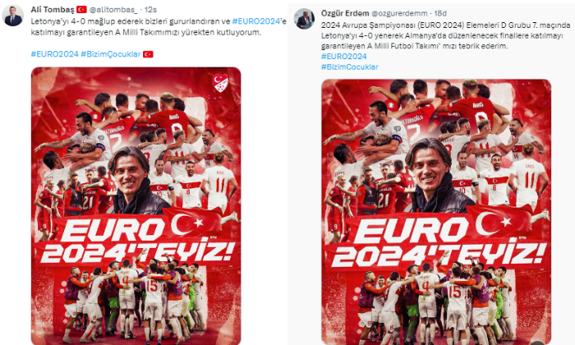
Task: Click Özgür Erdem tweet text body
Action: (445, 35)
